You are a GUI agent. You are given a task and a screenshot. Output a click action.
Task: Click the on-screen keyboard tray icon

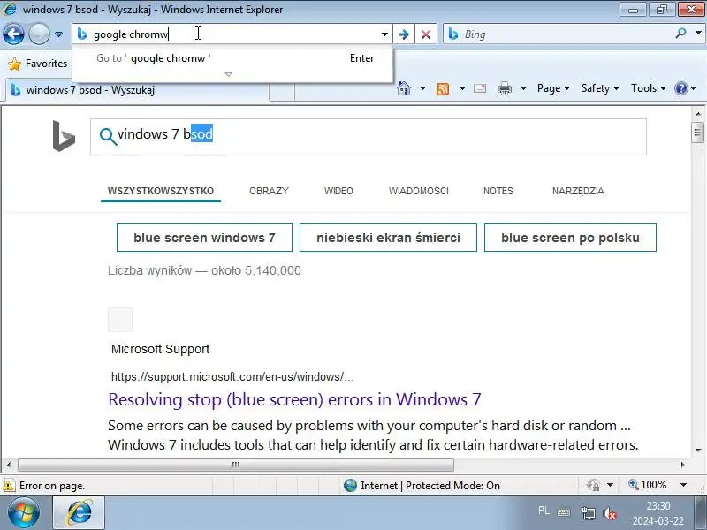click(564, 512)
